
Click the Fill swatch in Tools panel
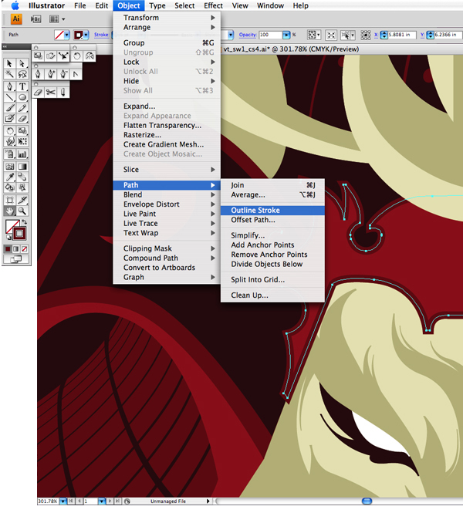12,226
